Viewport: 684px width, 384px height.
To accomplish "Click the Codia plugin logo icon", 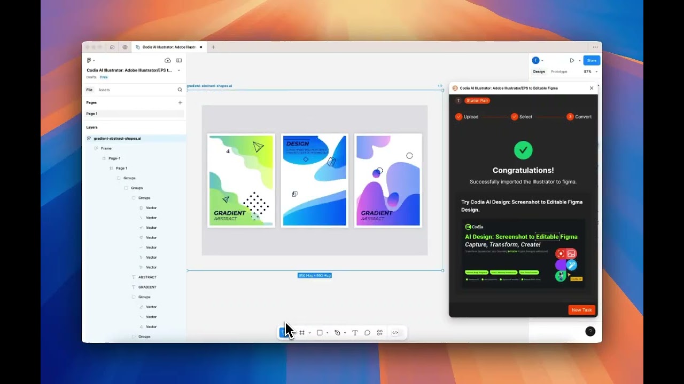I will pyautogui.click(x=455, y=88).
